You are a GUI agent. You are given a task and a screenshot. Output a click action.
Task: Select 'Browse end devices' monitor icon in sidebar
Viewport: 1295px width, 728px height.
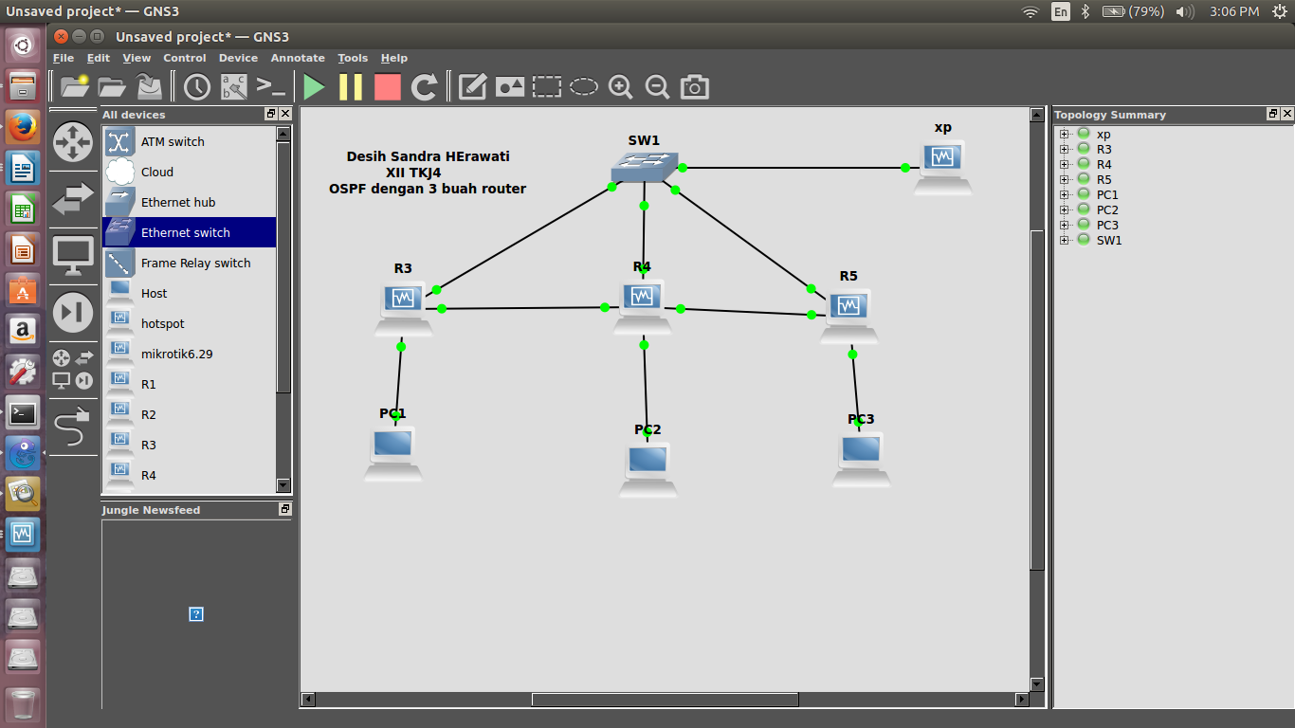point(73,256)
